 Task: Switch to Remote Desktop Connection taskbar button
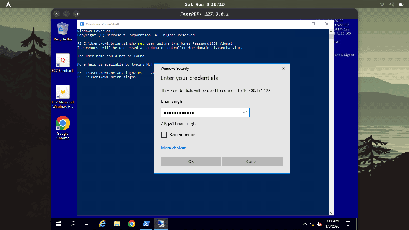click(x=161, y=224)
